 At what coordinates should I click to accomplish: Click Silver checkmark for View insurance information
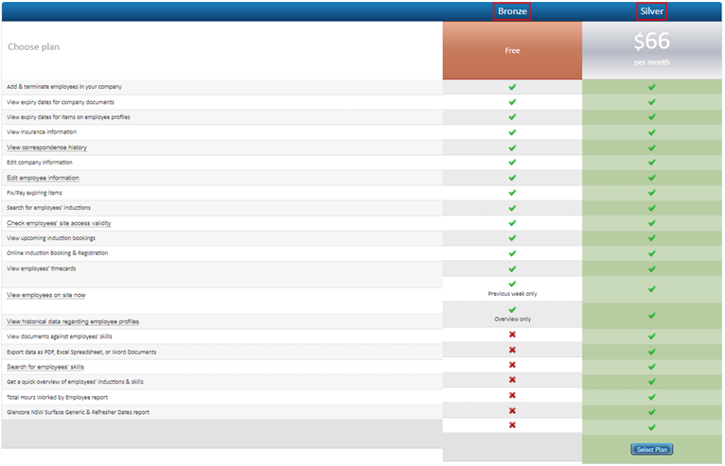pos(651,132)
